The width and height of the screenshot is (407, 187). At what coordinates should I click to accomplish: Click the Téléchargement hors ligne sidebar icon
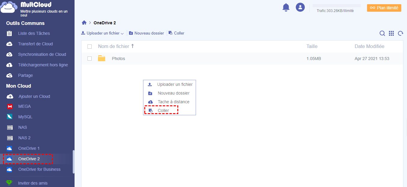tap(9, 65)
